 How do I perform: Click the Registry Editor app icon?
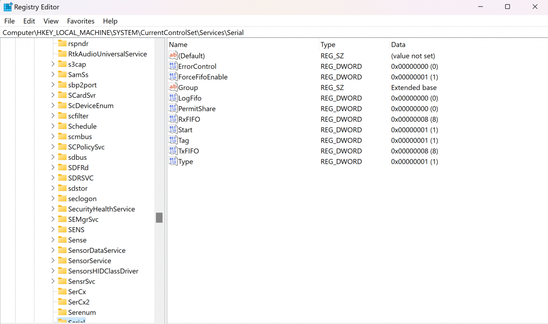8,7
